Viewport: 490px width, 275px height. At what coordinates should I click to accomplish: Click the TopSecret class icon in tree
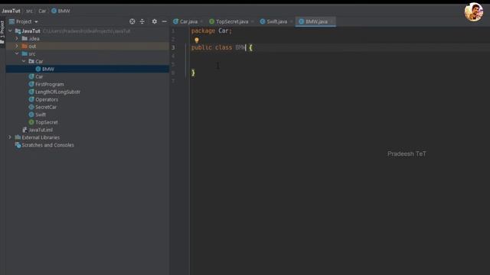(31, 122)
